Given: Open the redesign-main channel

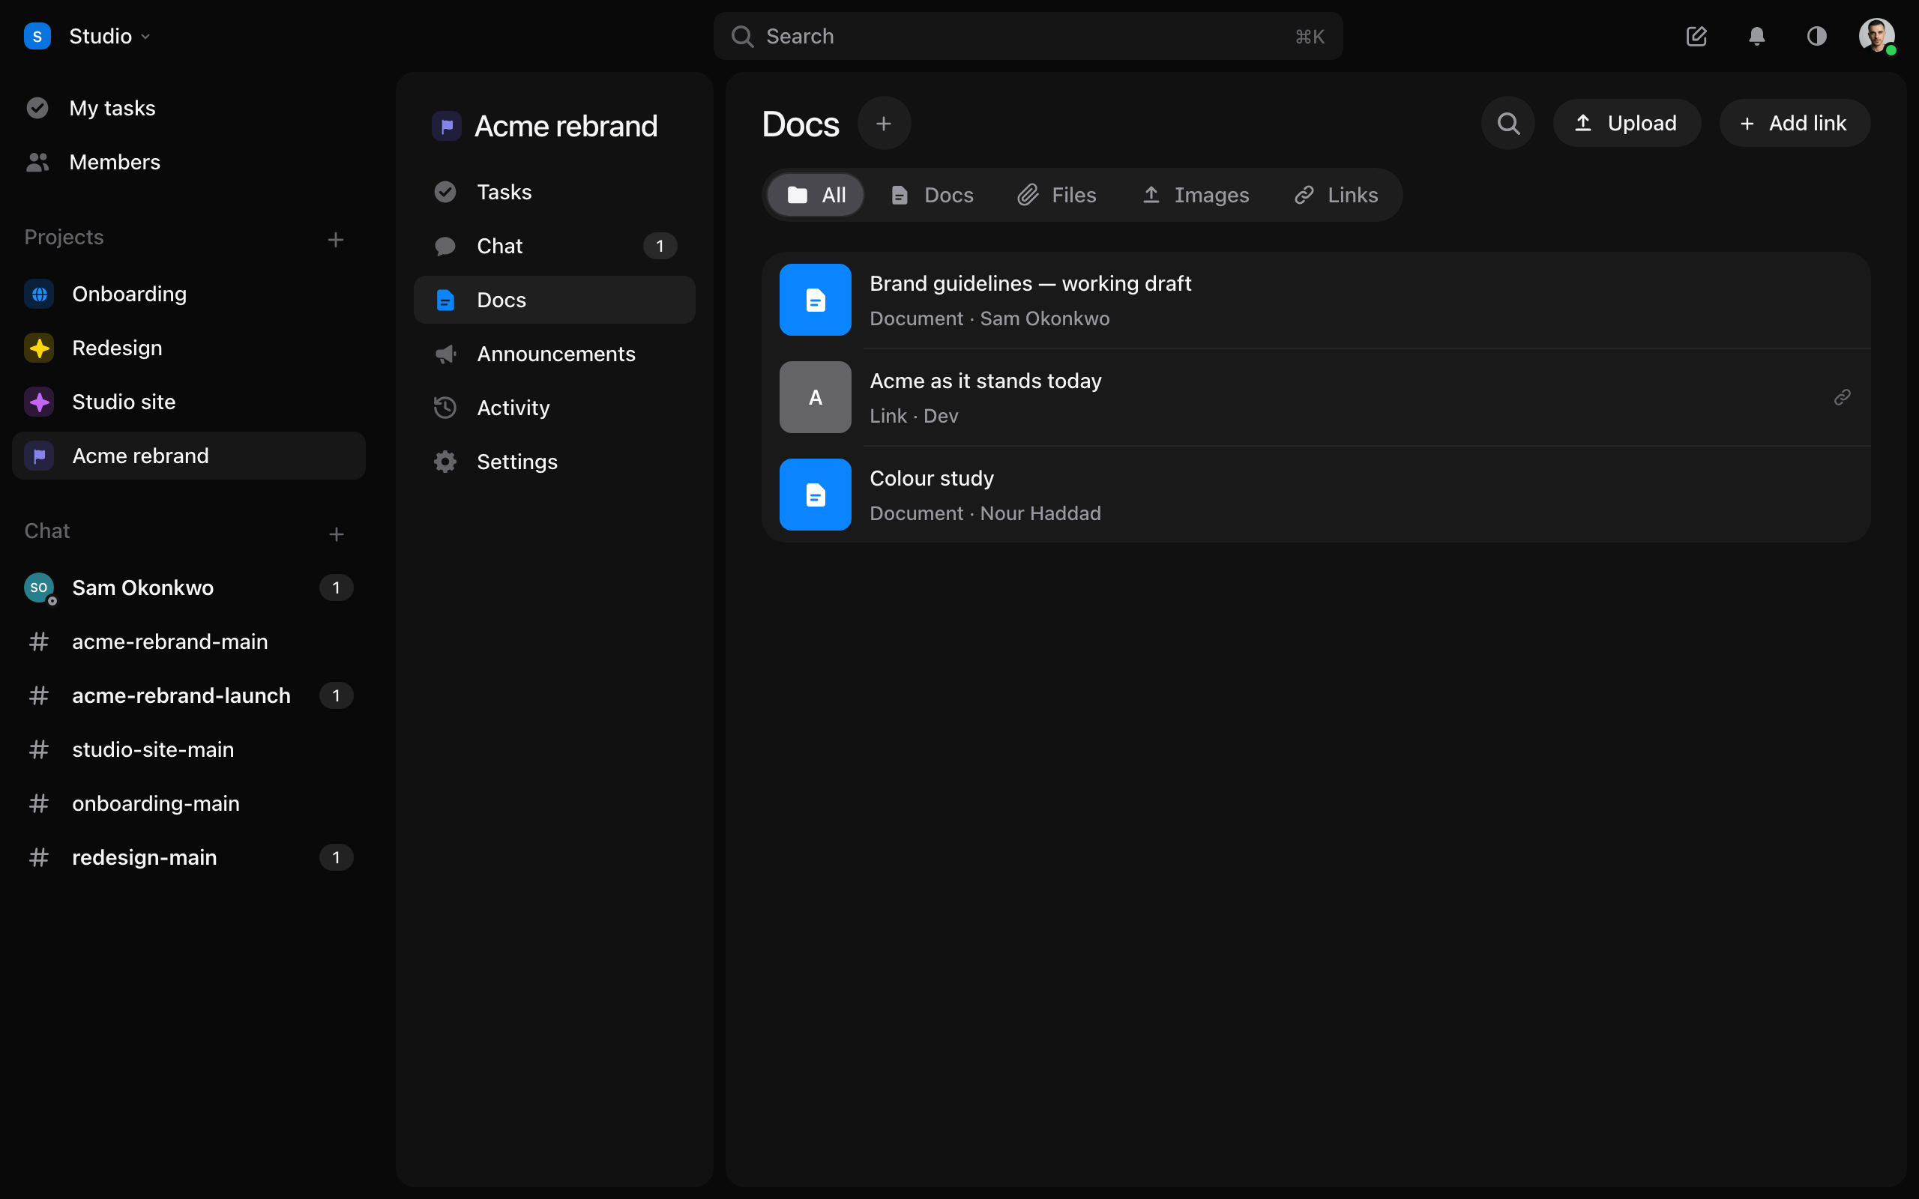Looking at the screenshot, I should point(189,857).
